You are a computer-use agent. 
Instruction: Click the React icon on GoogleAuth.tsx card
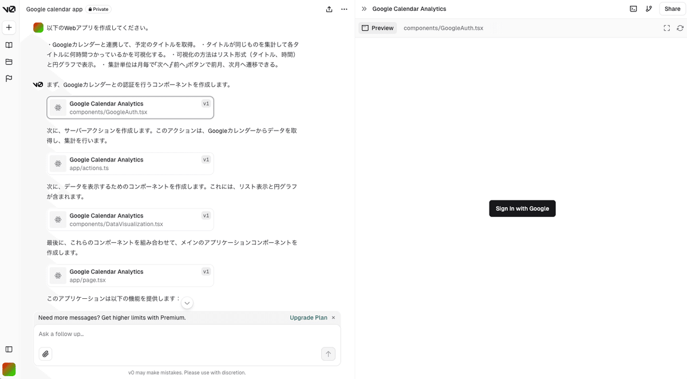click(x=58, y=108)
